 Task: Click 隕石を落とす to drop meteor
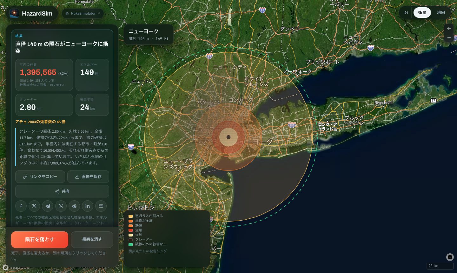(x=40, y=240)
